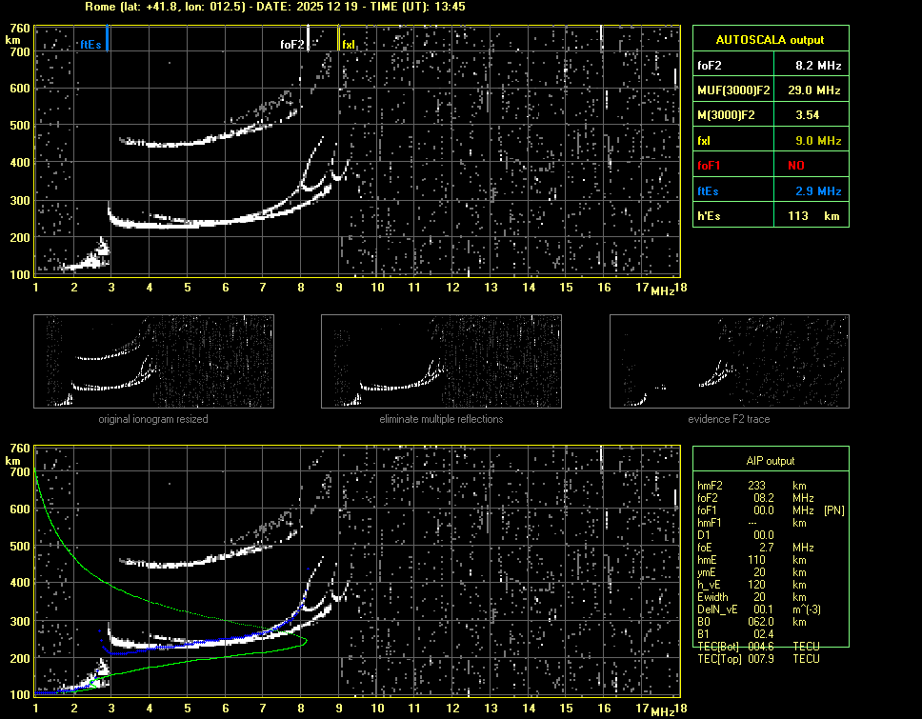Select the h'Es 113 km row
This screenshot has height=719, width=922.
coord(770,216)
